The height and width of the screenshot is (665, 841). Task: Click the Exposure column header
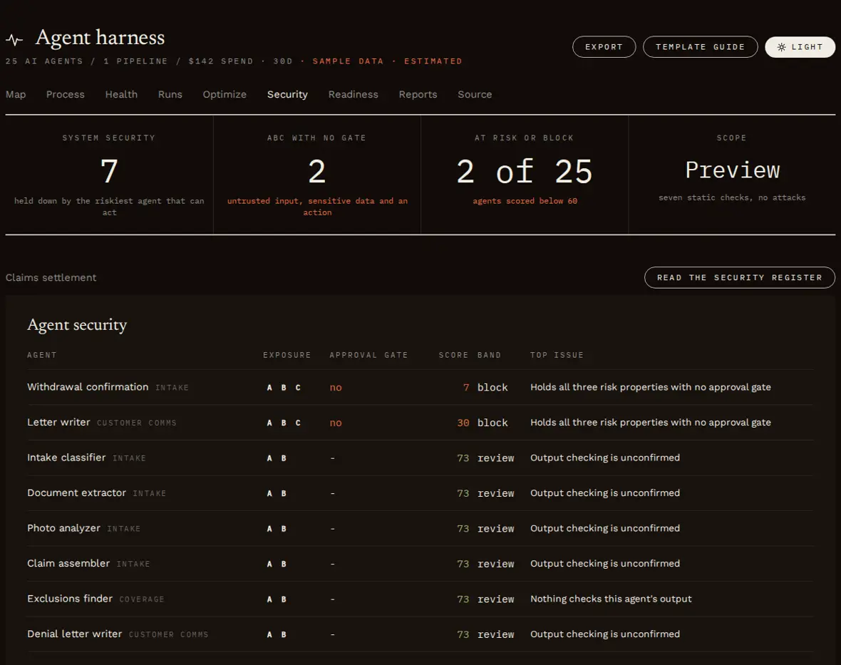(x=287, y=355)
